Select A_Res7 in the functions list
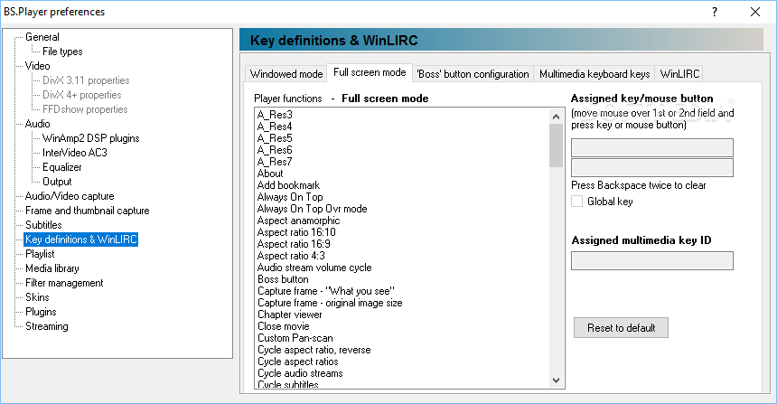Image resolution: width=777 pixels, height=404 pixels. click(275, 162)
